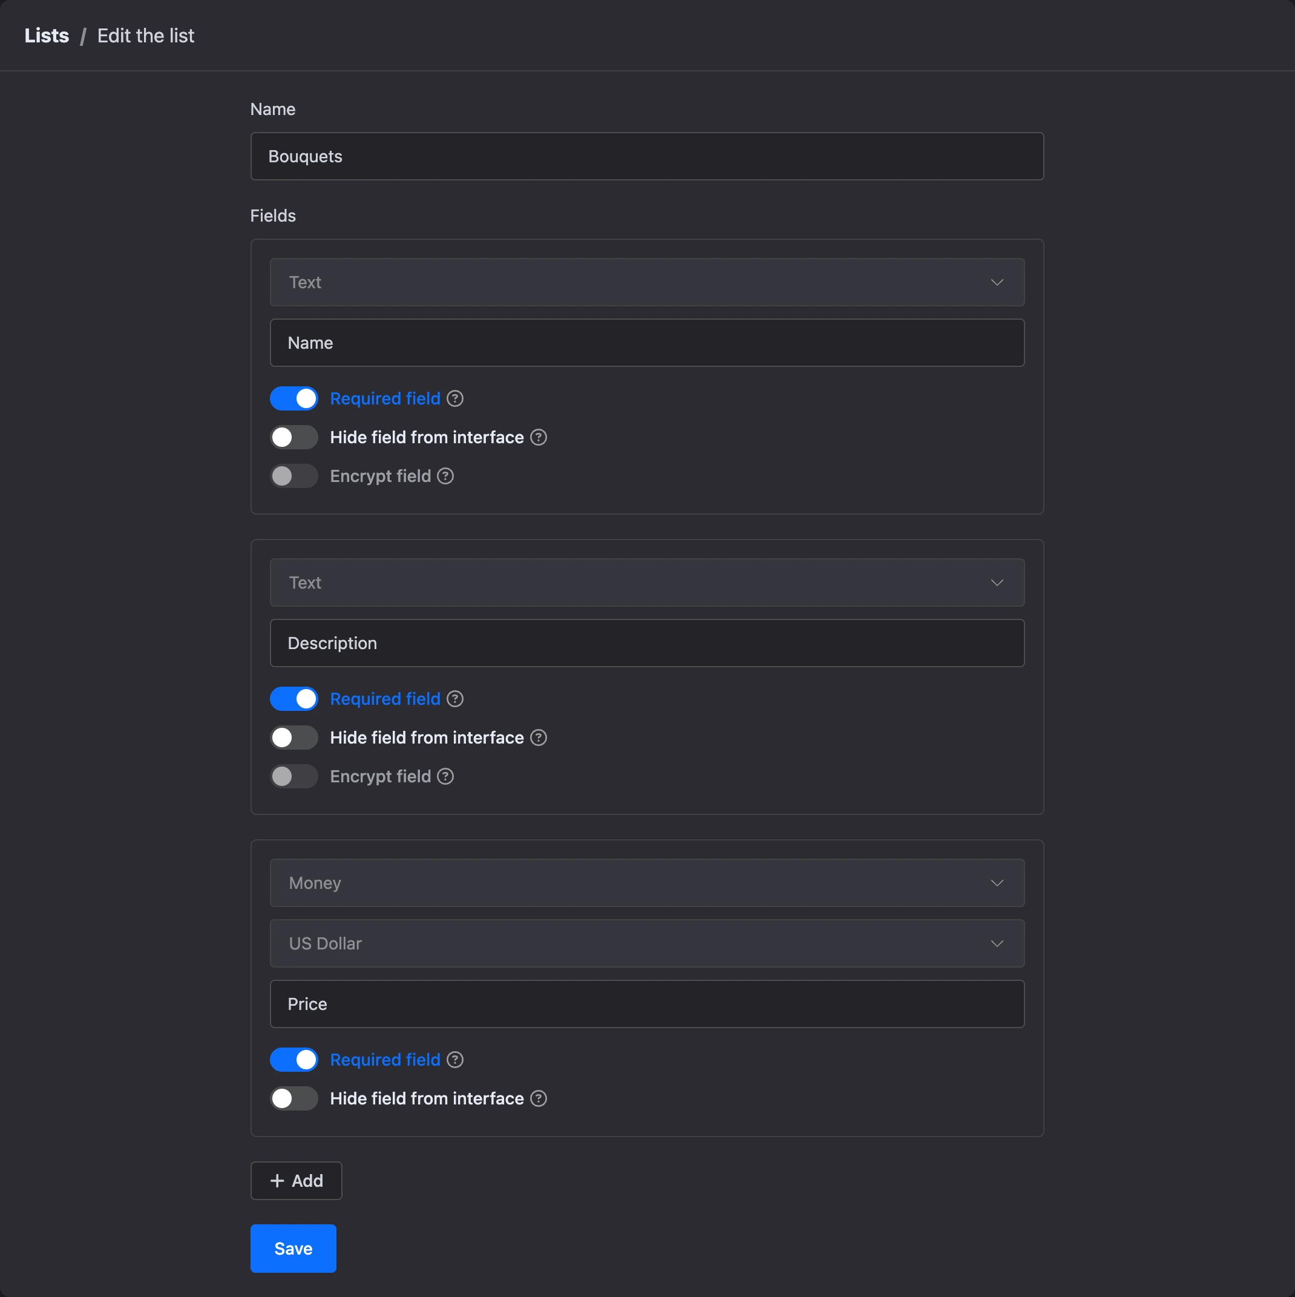Click help icon beside Description's Encrypt field
1295x1297 pixels.
tap(445, 777)
